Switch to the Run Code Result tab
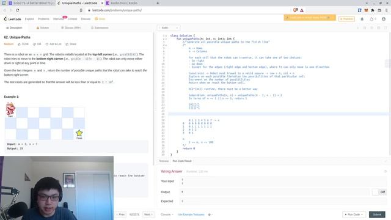This screenshot has height=220, width=391. point(182,161)
